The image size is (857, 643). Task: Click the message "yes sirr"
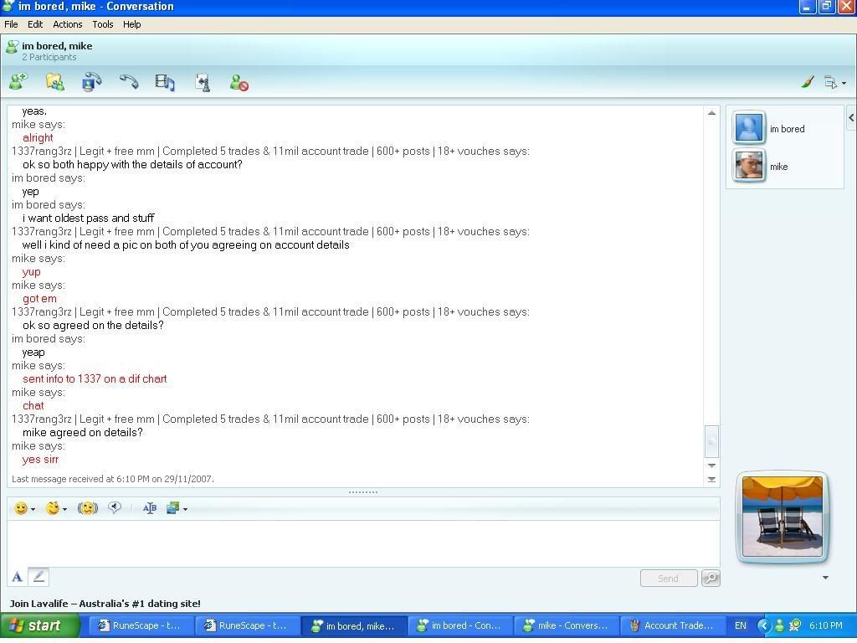pyautogui.click(x=40, y=460)
